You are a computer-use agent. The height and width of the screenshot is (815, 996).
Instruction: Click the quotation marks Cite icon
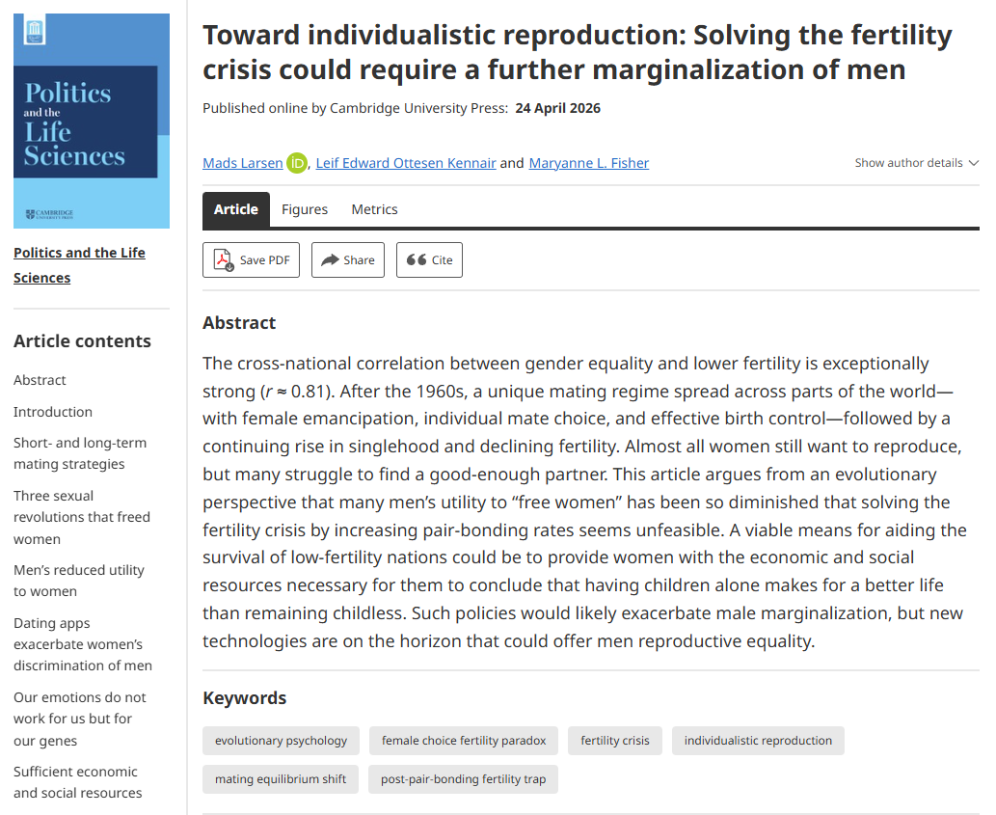(417, 259)
